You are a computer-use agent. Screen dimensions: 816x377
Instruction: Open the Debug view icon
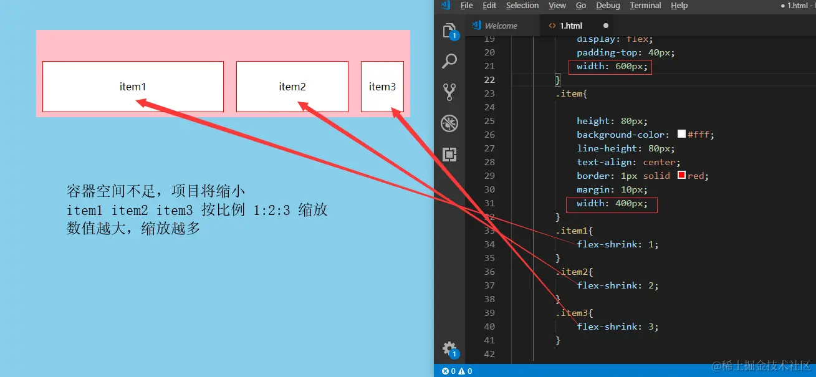coord(449,123)
